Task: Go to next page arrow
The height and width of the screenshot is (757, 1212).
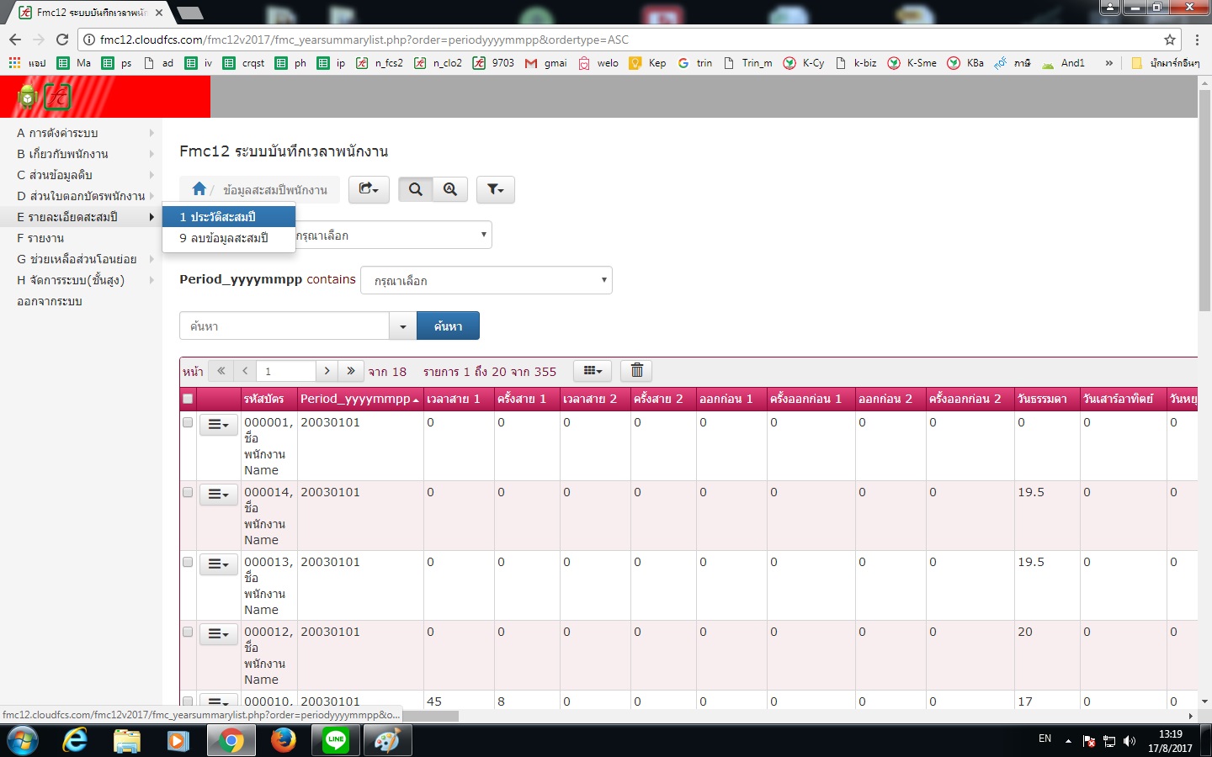Action: point(327,370)
